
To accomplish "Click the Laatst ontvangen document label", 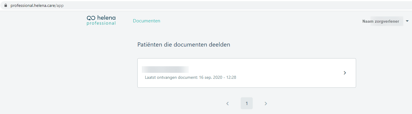I will [171, 78].
